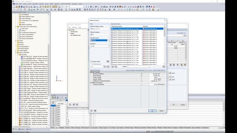Toggle GLINES in the status bar

[x=168, y=132]
